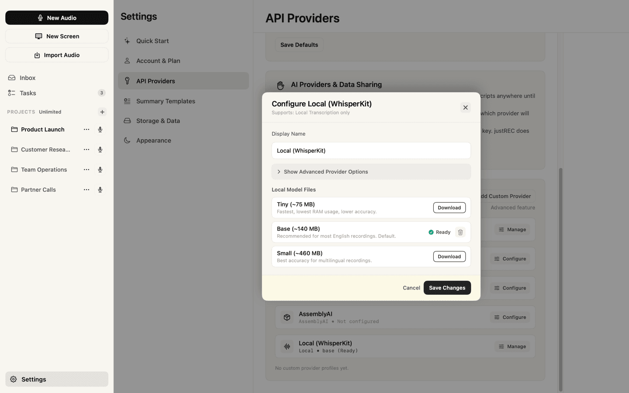Click the Import Audio button
Viewport: 629px width, 393px height.
(x=57, y=55)
